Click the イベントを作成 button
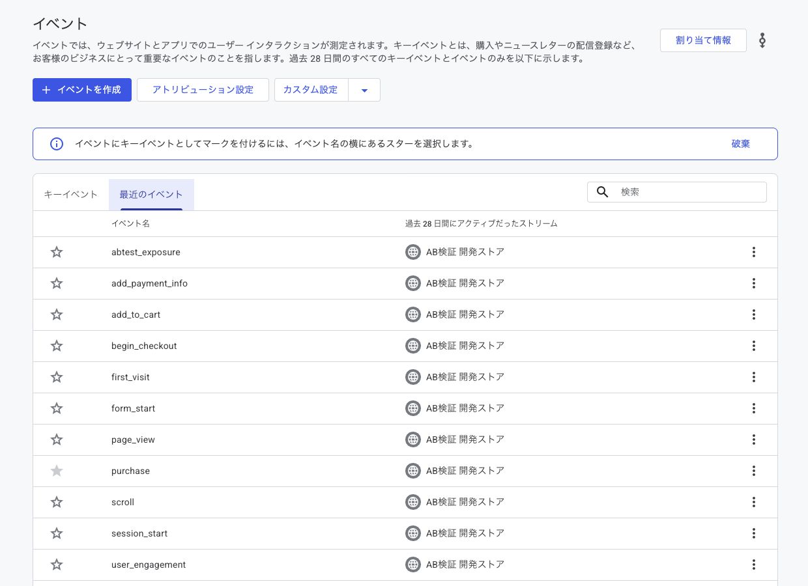This screenshot has width=808, height=586. (82, 90)
